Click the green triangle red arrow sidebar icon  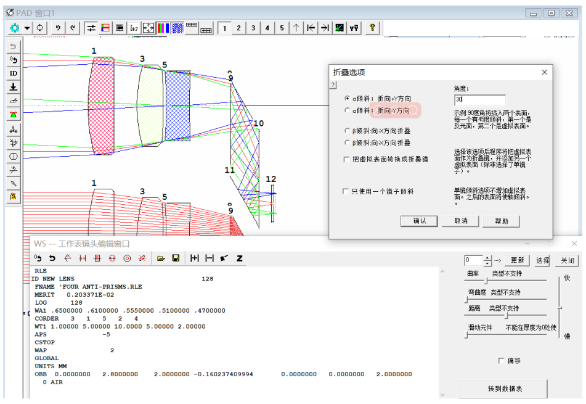tap(14, 115)
